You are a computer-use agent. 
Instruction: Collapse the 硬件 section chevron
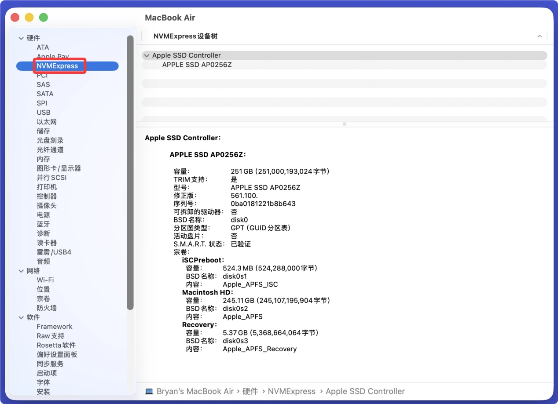click(21, 38)
